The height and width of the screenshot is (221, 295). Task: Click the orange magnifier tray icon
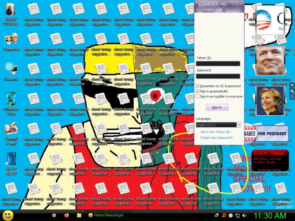coord(224,216)
